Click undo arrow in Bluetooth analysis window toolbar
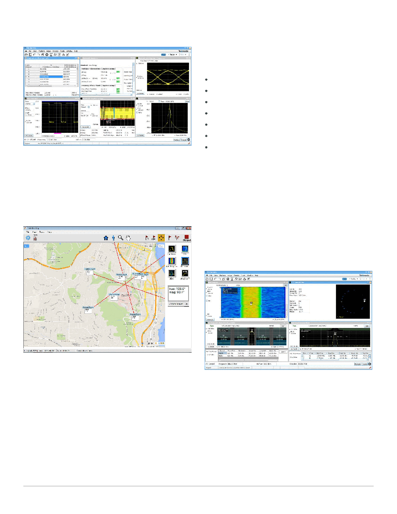397x514 pixels. [x=34, y=55]
